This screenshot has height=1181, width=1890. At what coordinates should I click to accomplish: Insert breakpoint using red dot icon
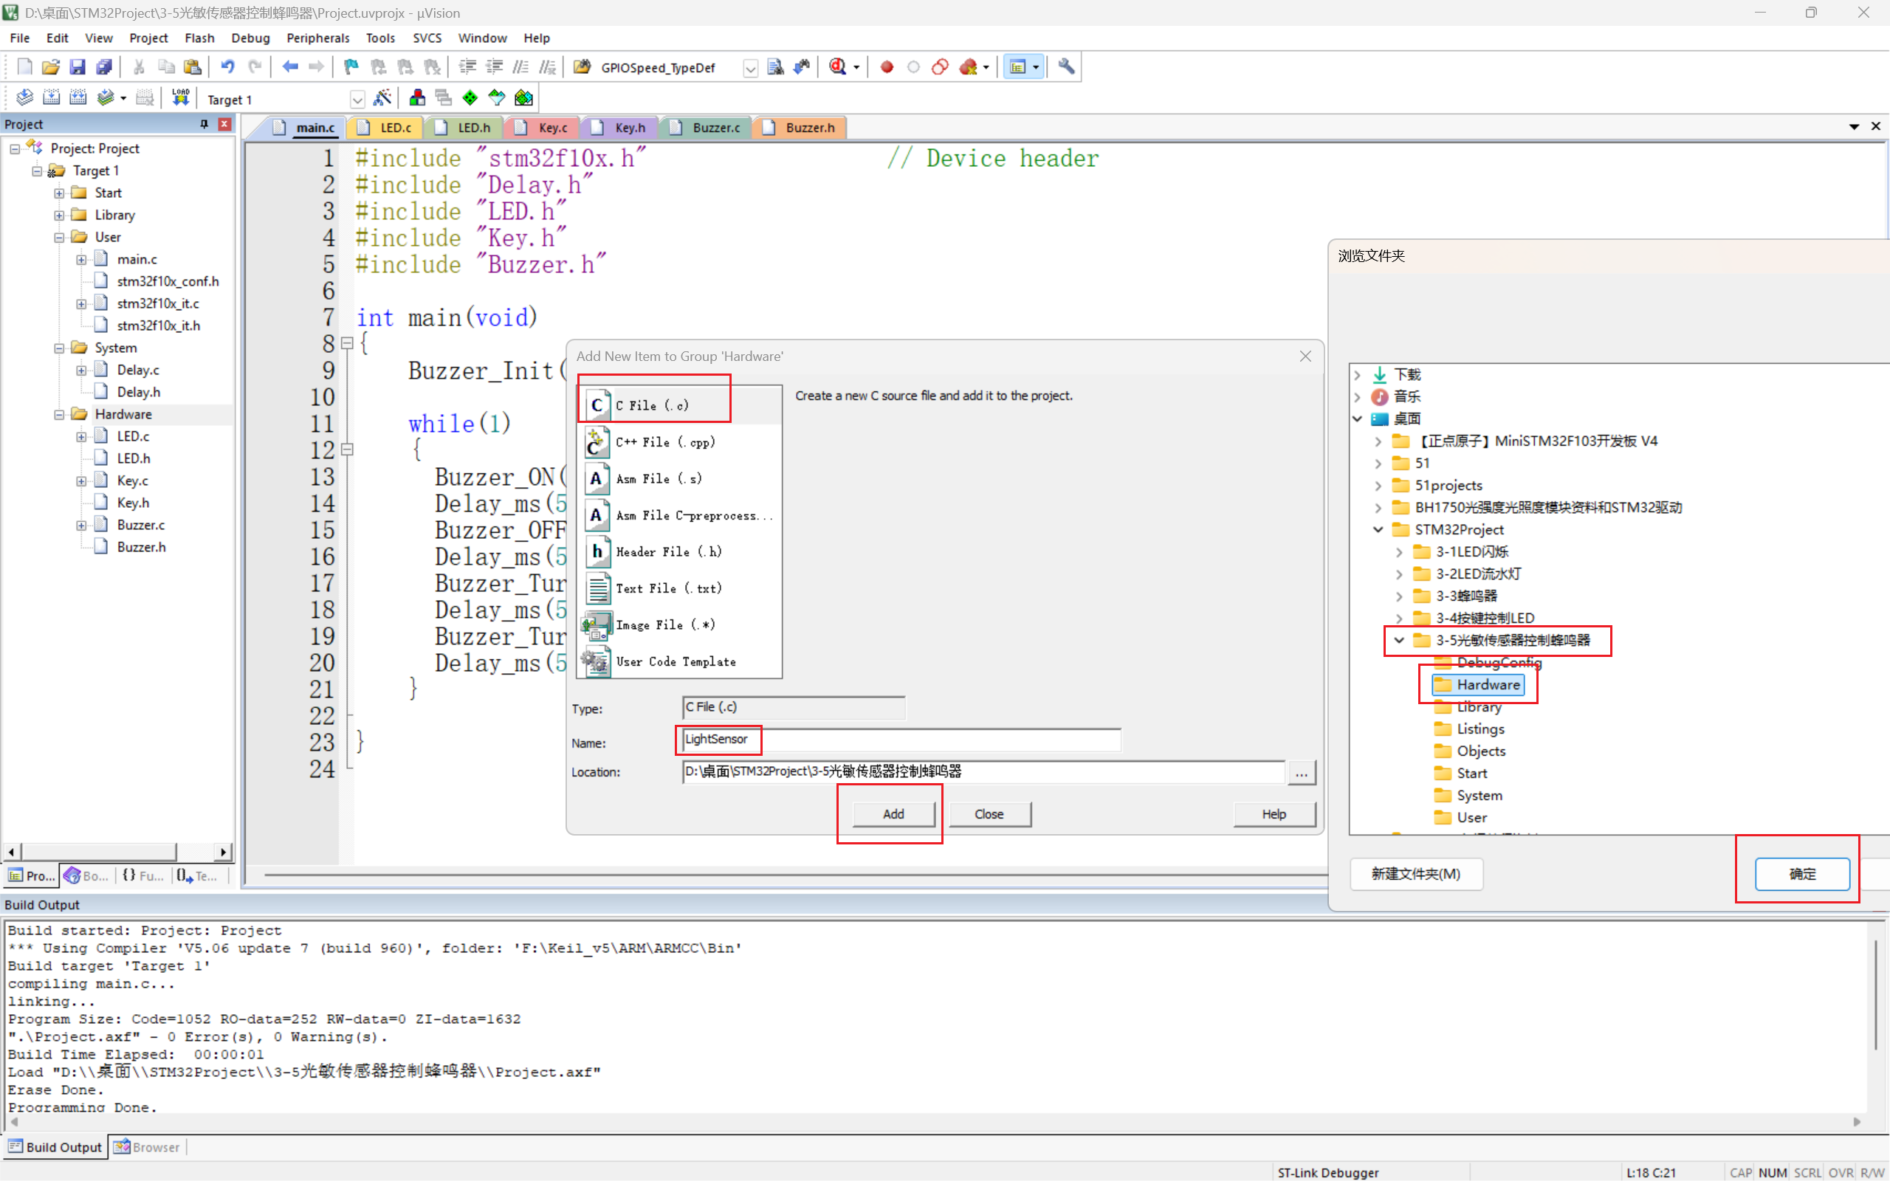[887, 67]
